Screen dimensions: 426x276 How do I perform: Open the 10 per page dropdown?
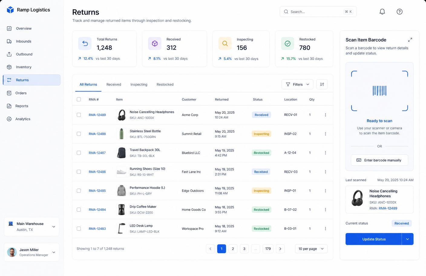pos(311,249)
